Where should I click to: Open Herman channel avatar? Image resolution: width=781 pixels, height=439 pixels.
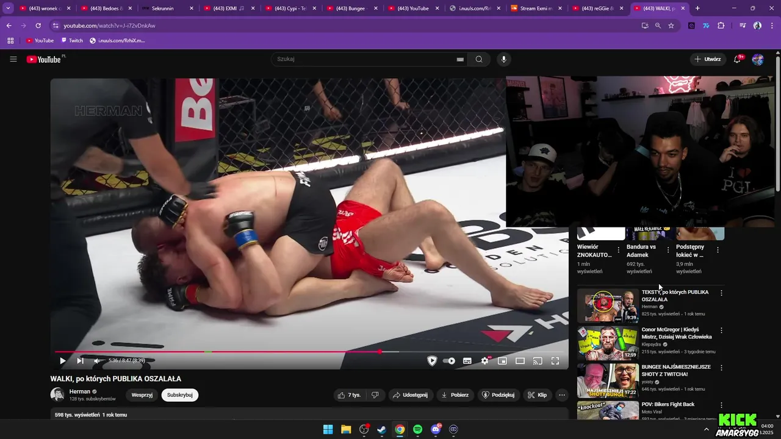(x=57, y=394)
